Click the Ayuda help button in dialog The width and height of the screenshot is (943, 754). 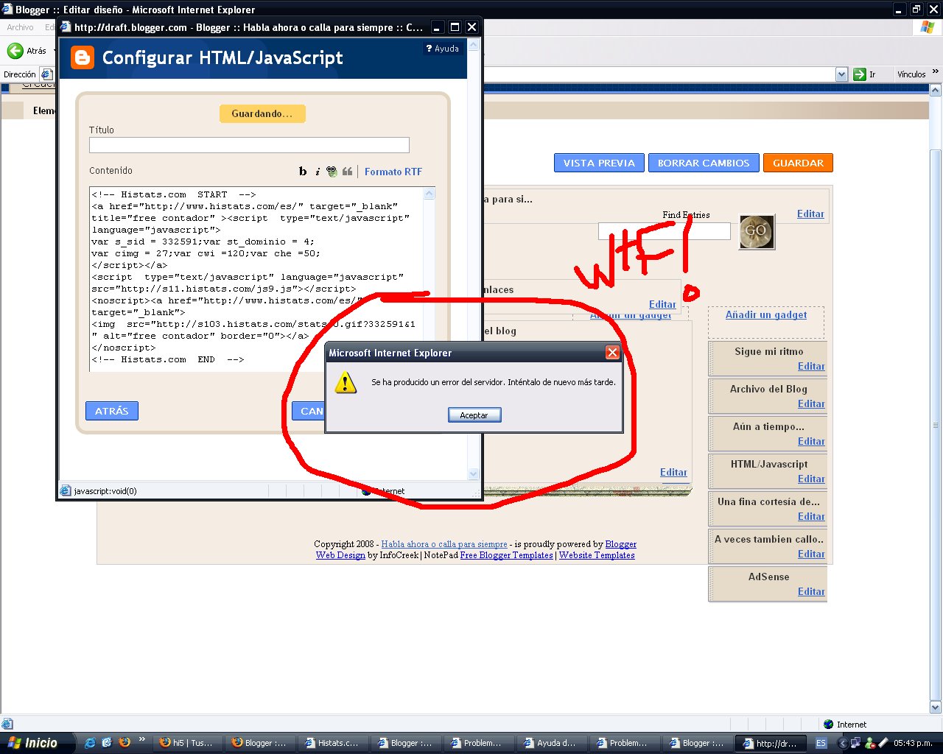coord(443,49)
